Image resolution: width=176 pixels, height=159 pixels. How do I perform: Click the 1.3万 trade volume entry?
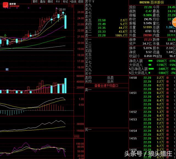click(160, 112)
